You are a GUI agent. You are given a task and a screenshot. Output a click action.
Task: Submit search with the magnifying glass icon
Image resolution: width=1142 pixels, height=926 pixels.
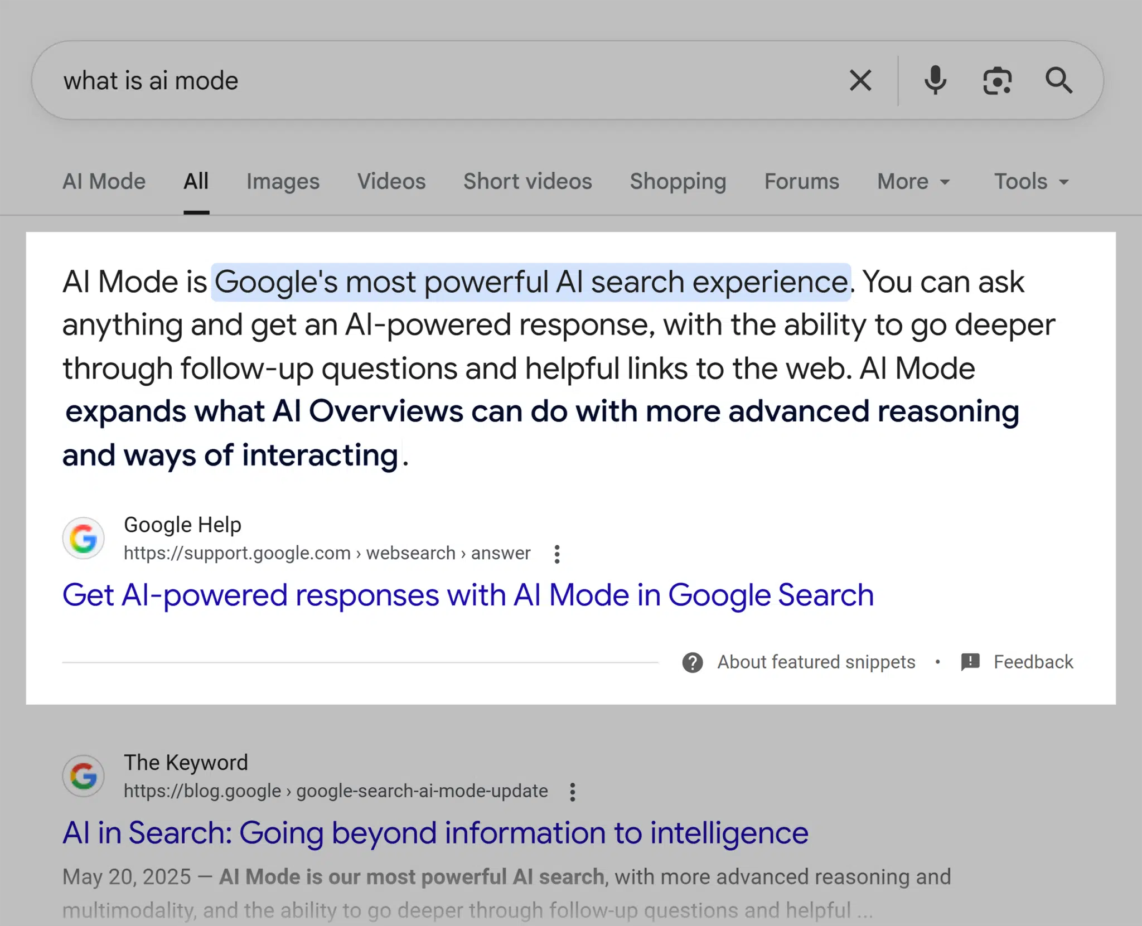[x=1058, y=81]
